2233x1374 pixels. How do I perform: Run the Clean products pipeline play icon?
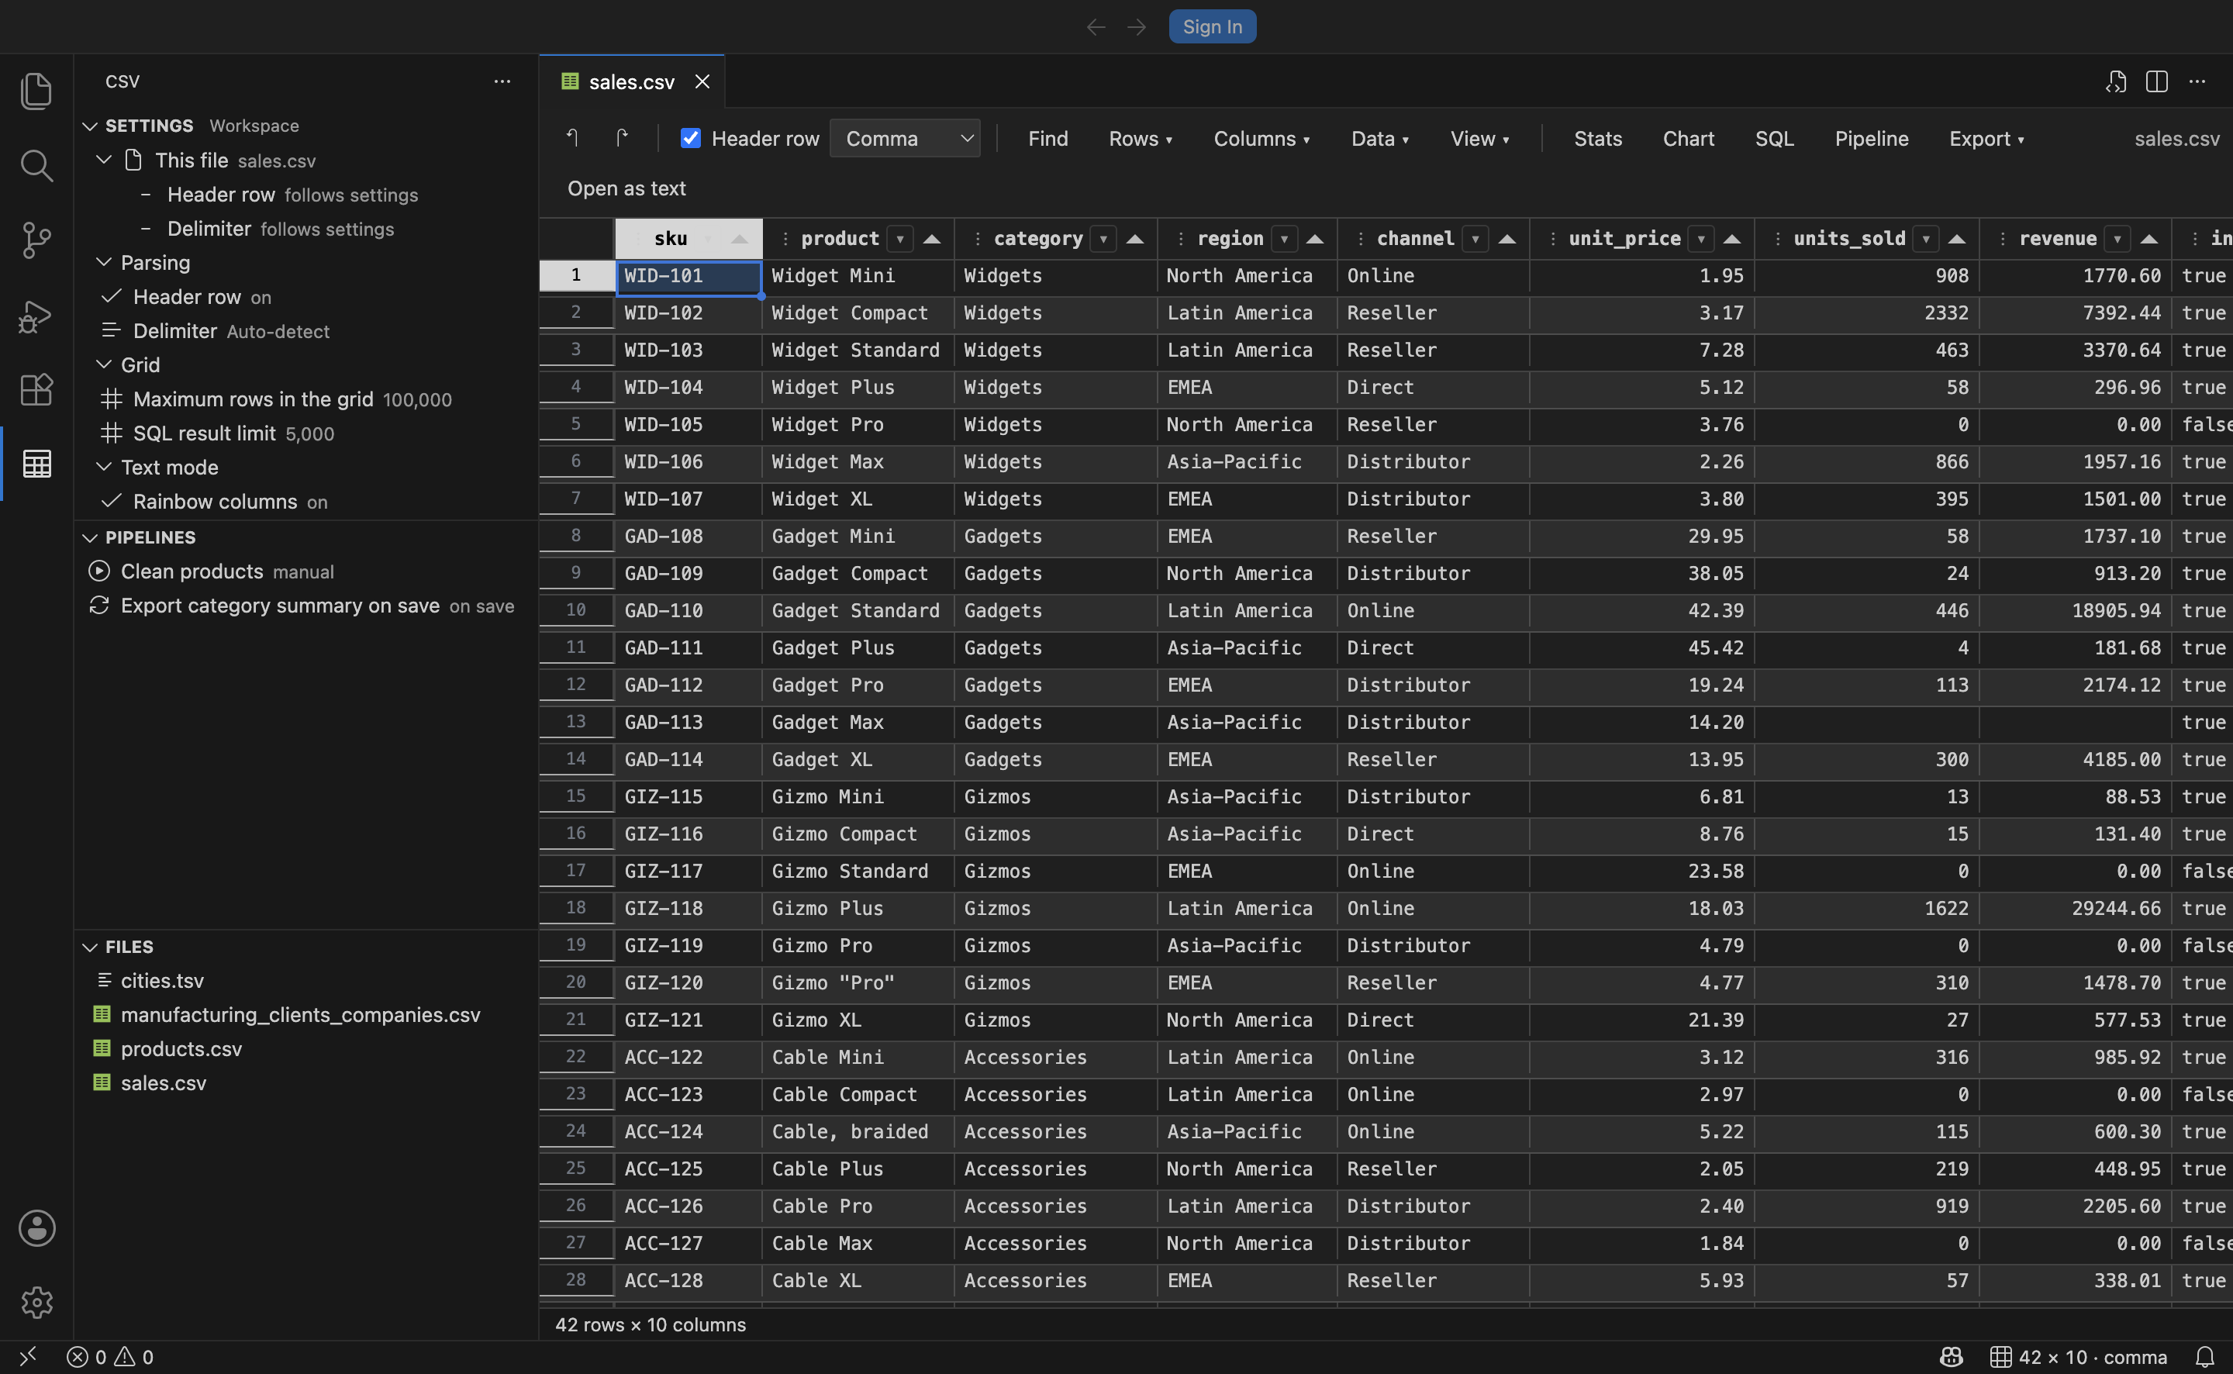(99, 571)
